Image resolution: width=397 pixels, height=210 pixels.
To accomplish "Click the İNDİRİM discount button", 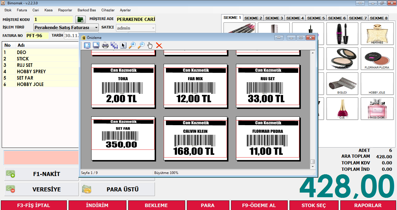I will [x=97, y=205].
